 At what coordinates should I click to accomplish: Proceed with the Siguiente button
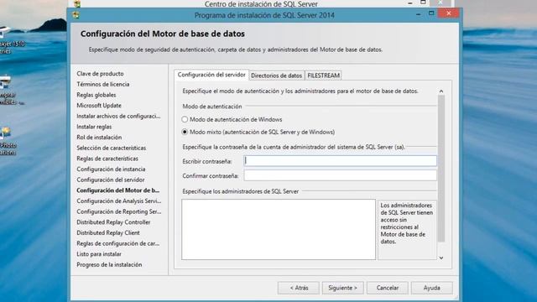[342, 288]
